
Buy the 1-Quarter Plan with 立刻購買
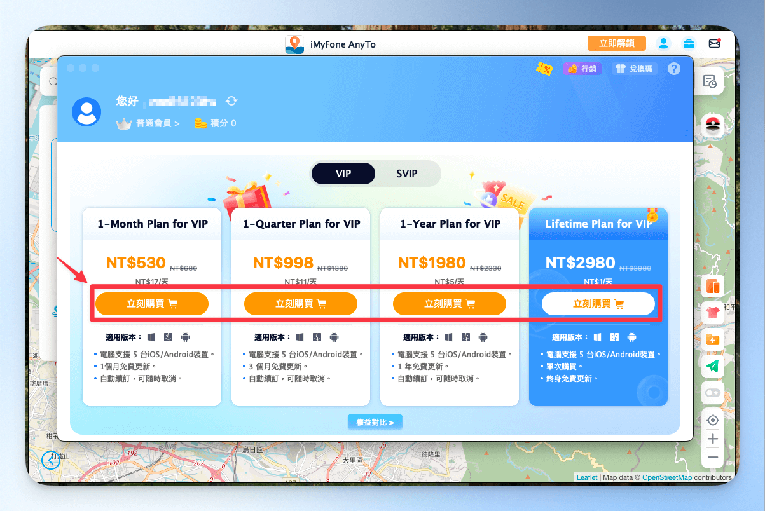301,304
